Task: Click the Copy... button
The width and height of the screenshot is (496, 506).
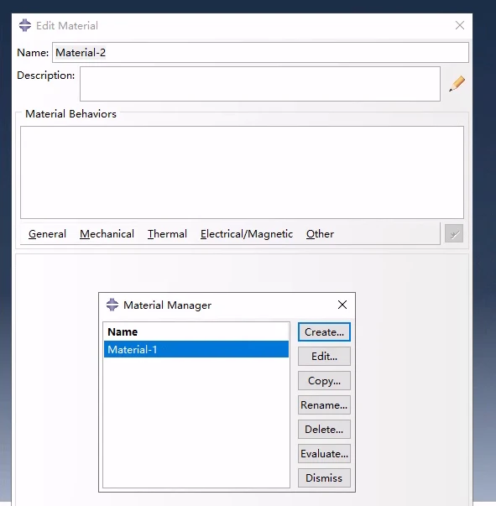Action: pos(324,380)
